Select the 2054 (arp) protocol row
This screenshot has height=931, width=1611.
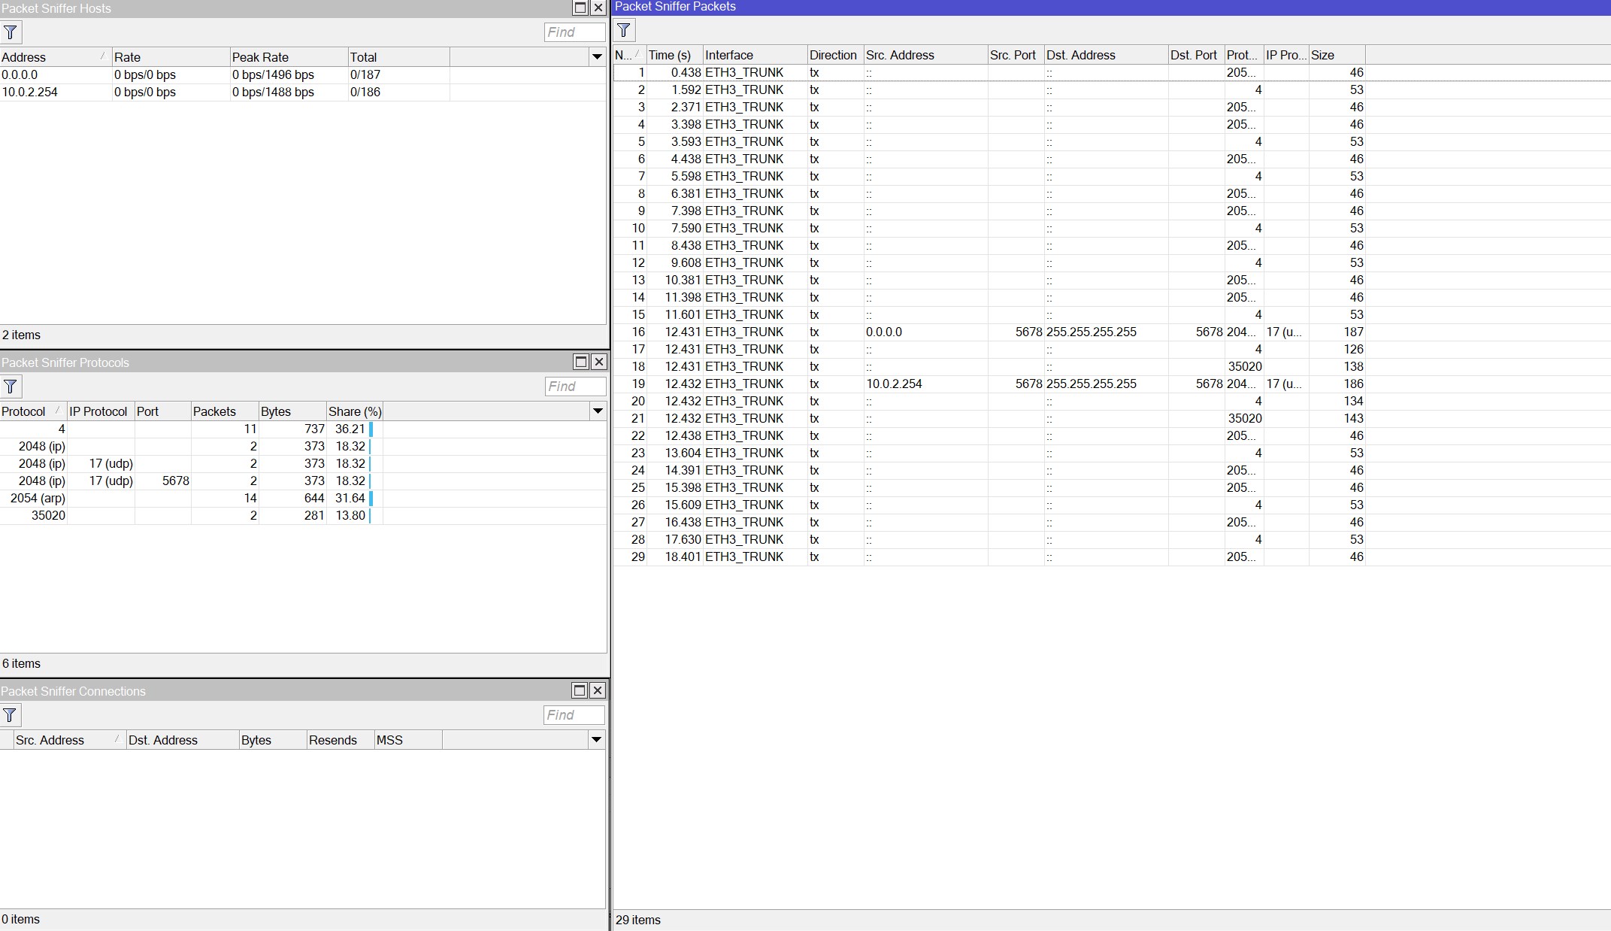pos(38,498)
